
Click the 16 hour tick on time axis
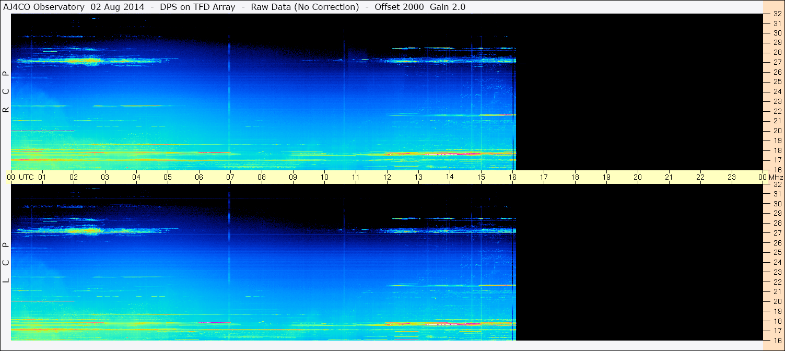[512, 177]
